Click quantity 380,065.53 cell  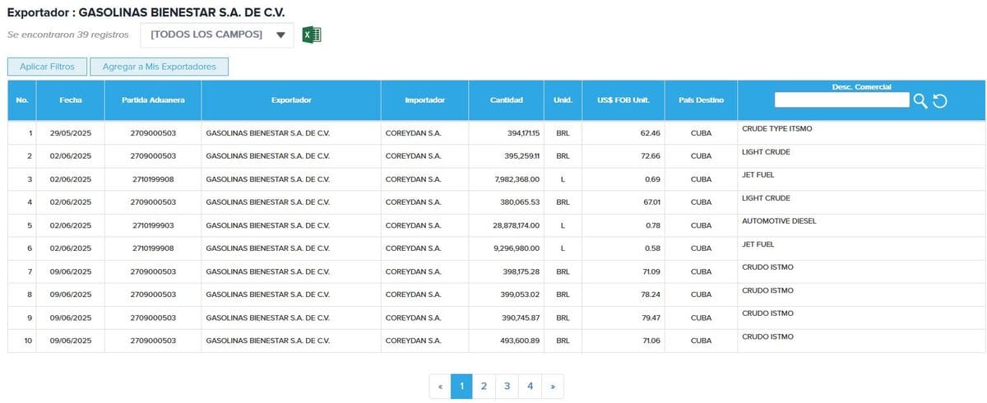coord(507,201)
